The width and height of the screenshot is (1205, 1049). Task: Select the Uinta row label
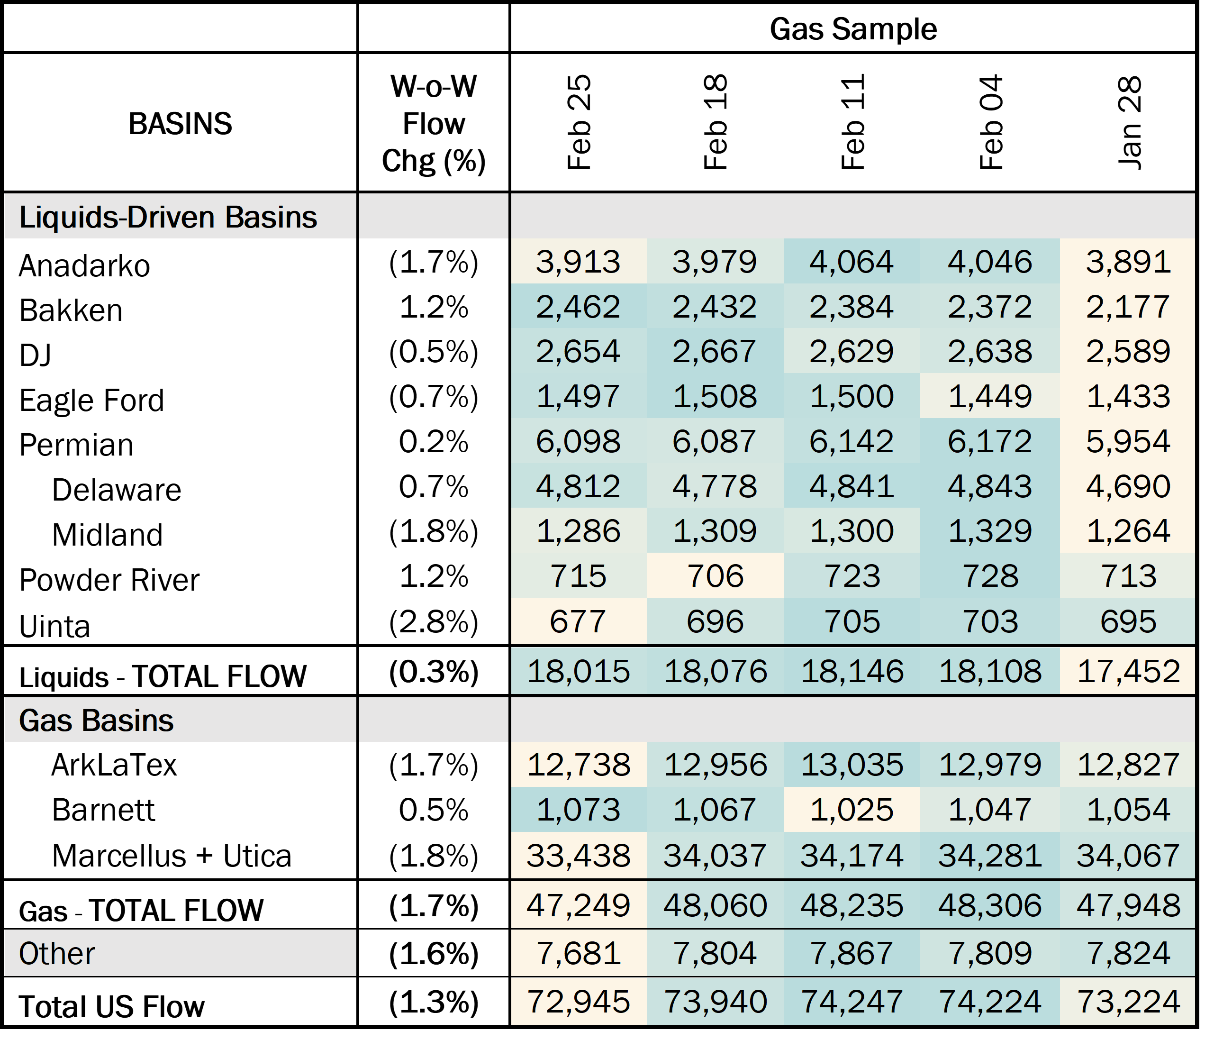54,626
